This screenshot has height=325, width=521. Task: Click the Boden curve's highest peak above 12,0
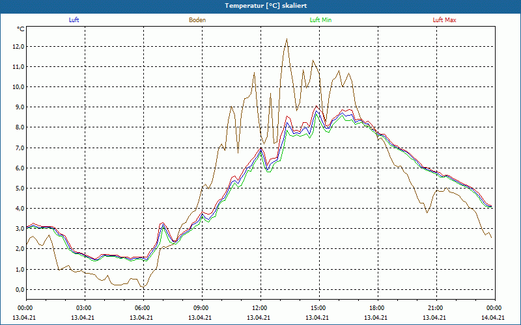[287, 39]
